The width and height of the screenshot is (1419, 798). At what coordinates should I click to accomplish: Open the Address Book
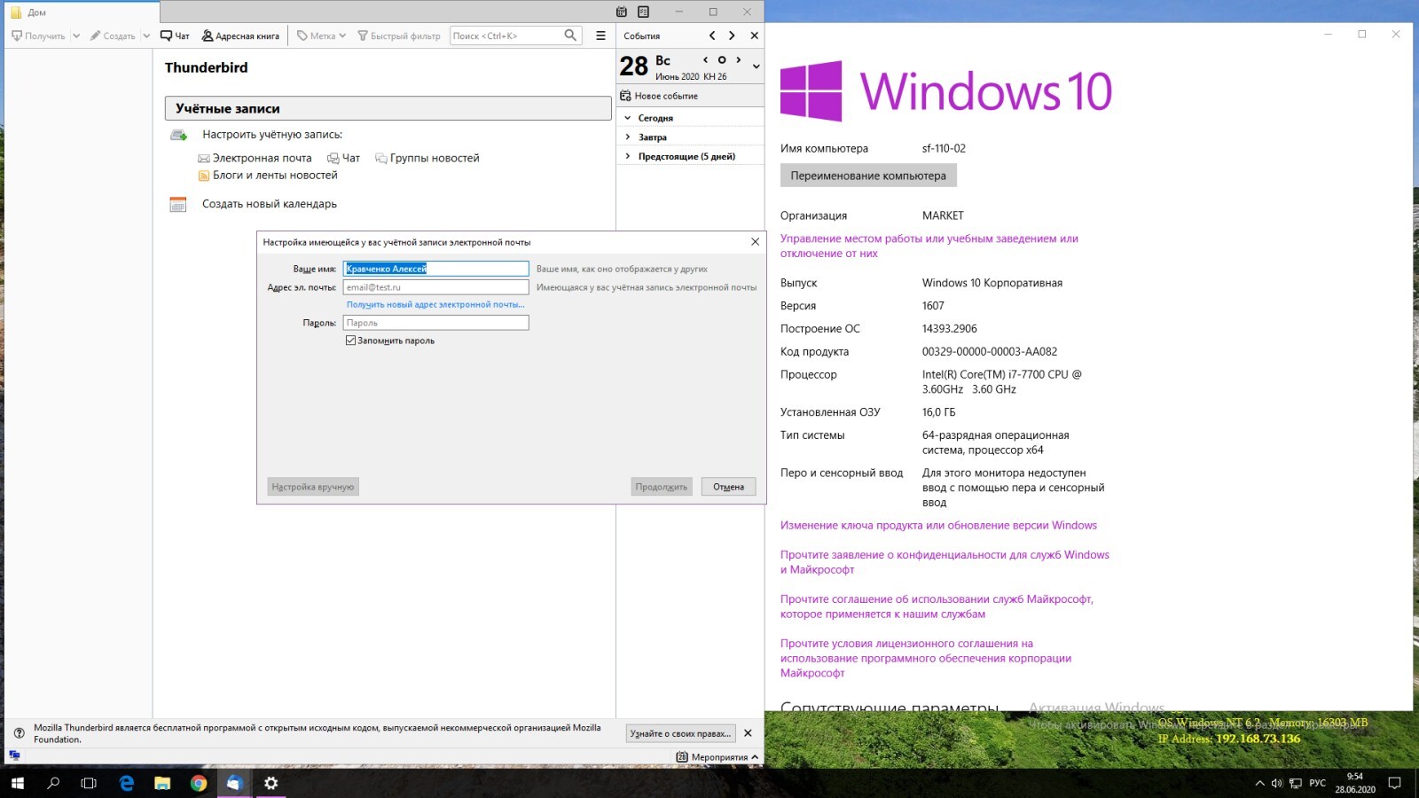(240, 36)
